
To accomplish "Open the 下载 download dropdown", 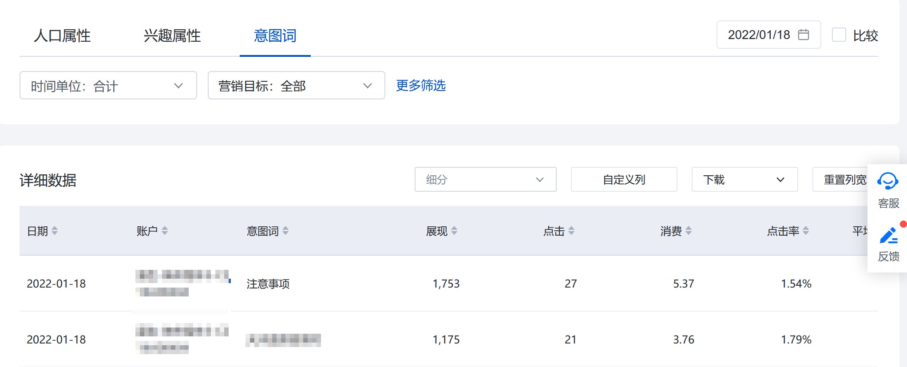I will tap(745, 179).
